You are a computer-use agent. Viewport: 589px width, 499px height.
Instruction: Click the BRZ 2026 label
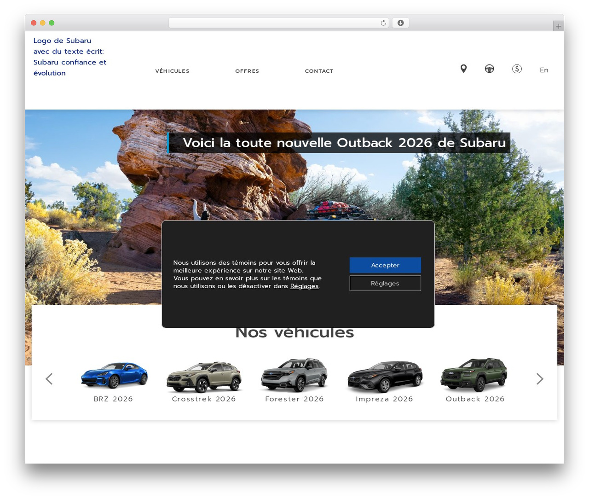[113, 399]
